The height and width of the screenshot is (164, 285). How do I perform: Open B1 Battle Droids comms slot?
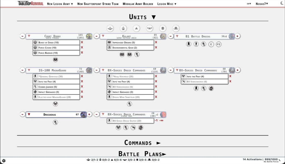[203, 44]
